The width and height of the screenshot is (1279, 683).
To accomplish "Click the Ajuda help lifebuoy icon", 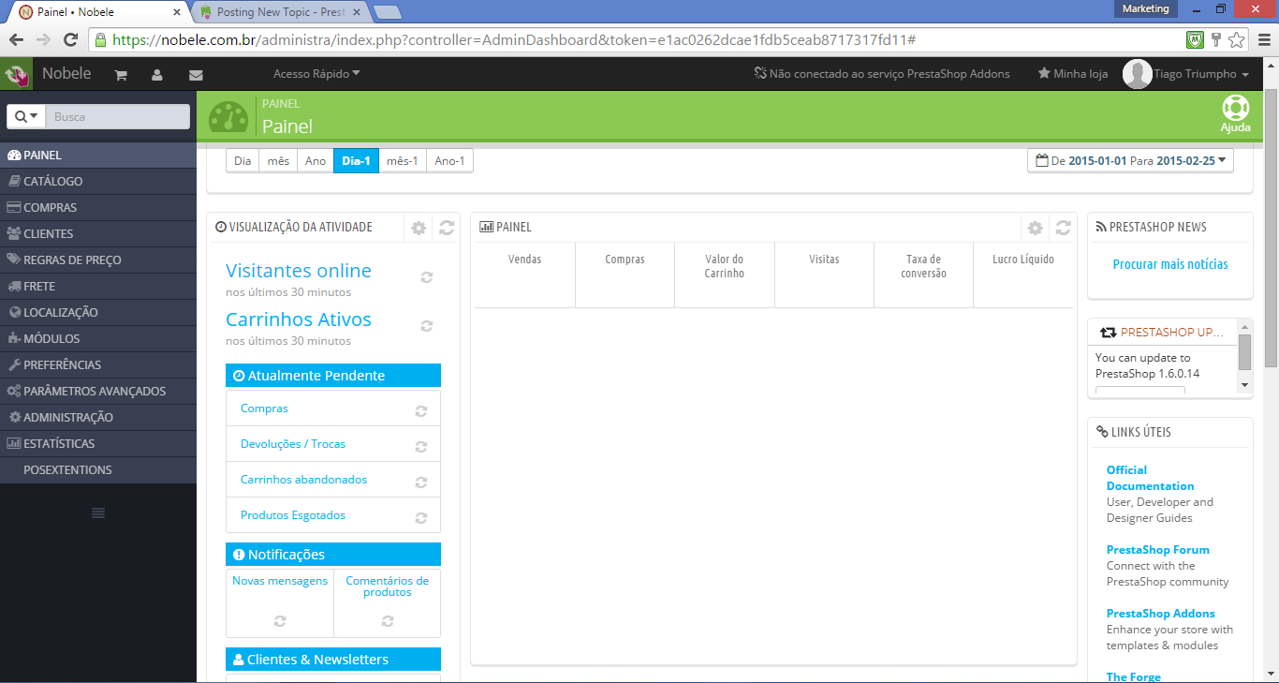I will (x=1235, y=114).
